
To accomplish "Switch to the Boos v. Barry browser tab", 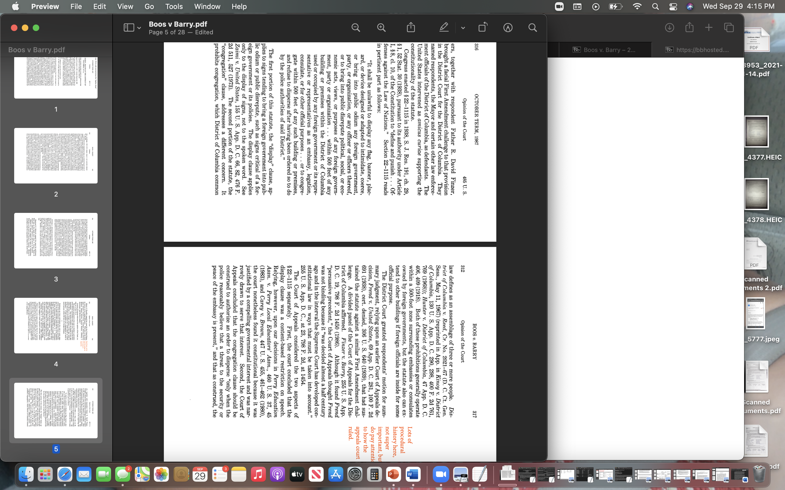I will 605,50.
